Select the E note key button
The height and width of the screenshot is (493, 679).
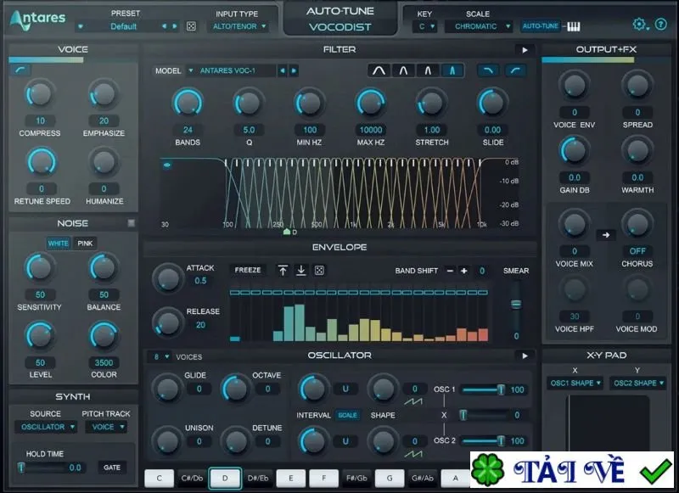coord(290,478)
